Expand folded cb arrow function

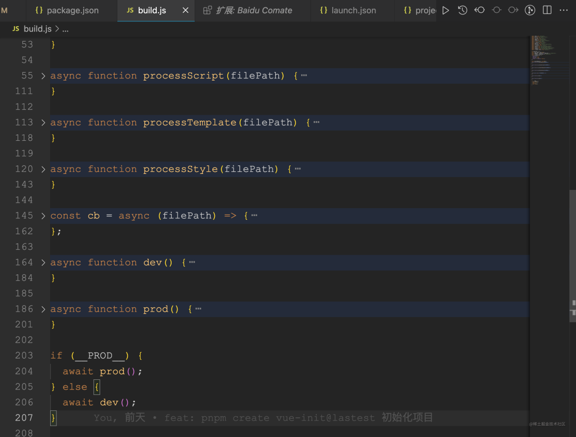pos(43,216)
